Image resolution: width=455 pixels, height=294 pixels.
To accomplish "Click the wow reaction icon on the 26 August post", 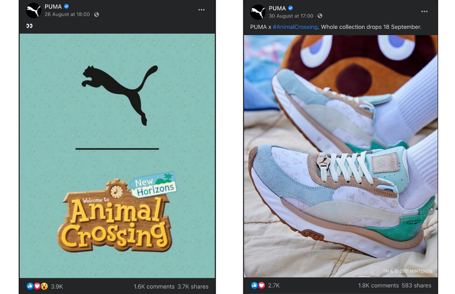I will [44, 286].
